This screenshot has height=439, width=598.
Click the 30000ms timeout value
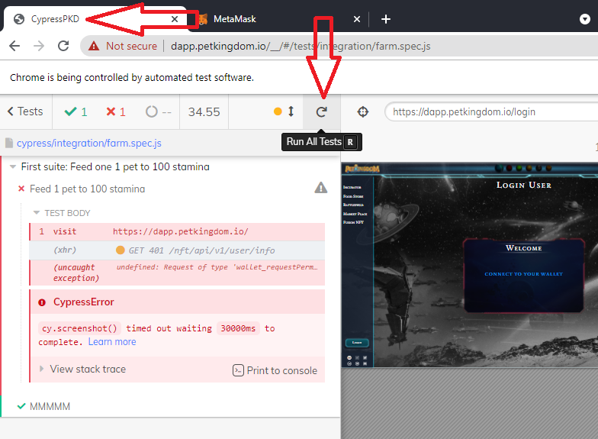point(238,328)
